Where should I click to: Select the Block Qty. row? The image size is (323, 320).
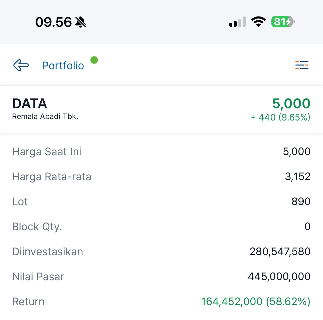(x=161, y=226)
